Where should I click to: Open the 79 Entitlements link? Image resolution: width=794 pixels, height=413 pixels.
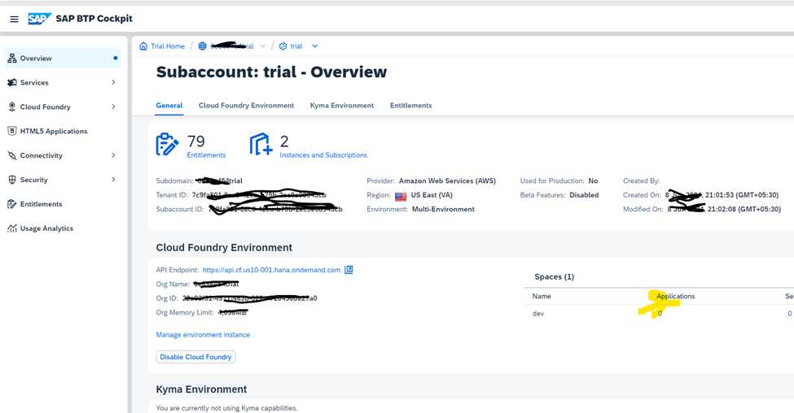pos(206,155)
